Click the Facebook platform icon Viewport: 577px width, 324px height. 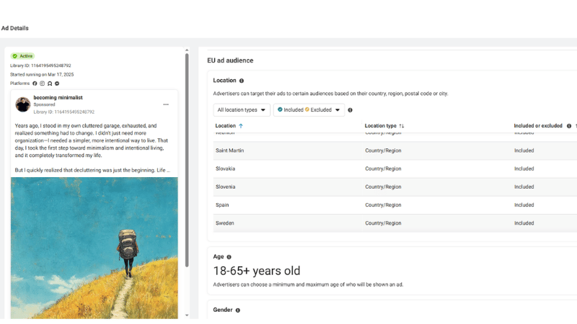[x=35, y=84]
